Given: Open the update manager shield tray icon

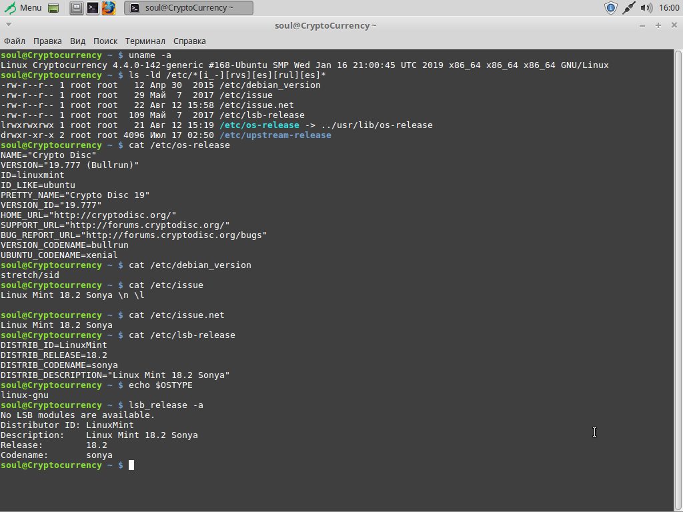Looking at the screenshot, I should 611,8.
